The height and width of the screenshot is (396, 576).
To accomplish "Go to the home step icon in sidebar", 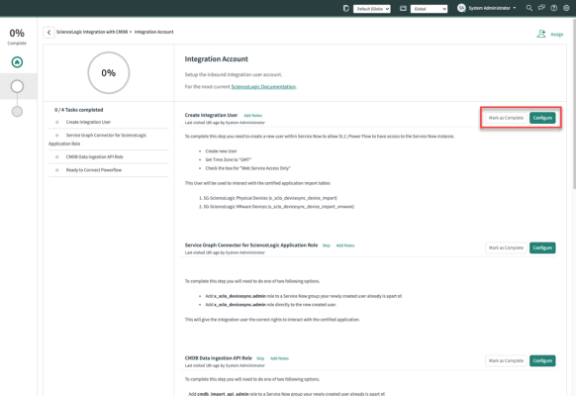I will pyautogui.click(x=17, y=62).
